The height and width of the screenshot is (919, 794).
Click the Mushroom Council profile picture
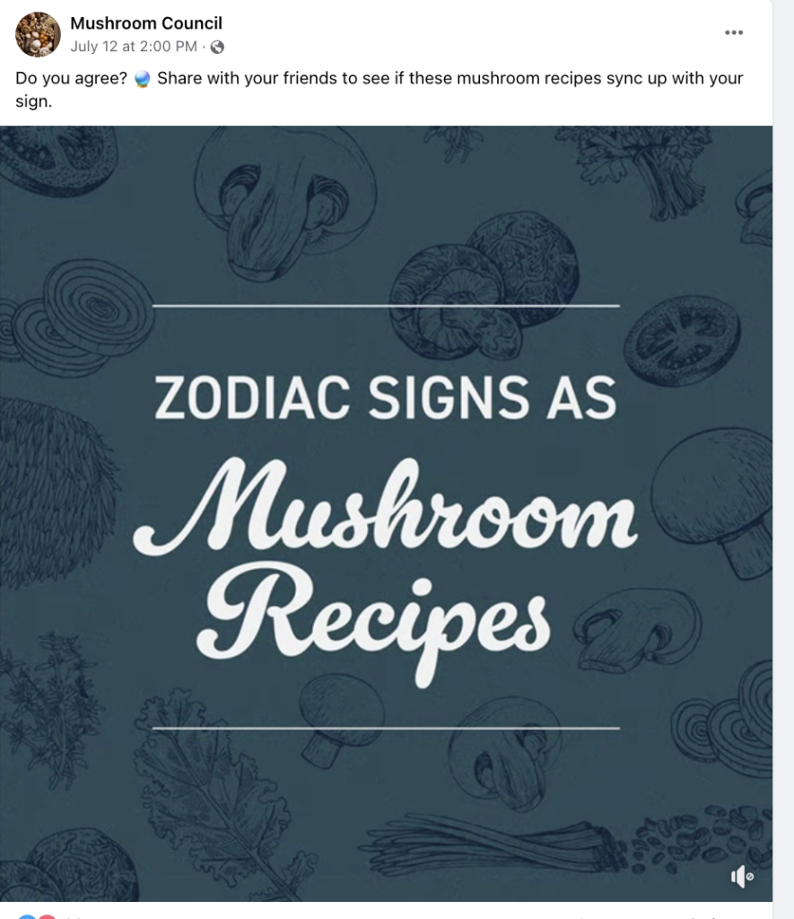[x=38, y=34]
